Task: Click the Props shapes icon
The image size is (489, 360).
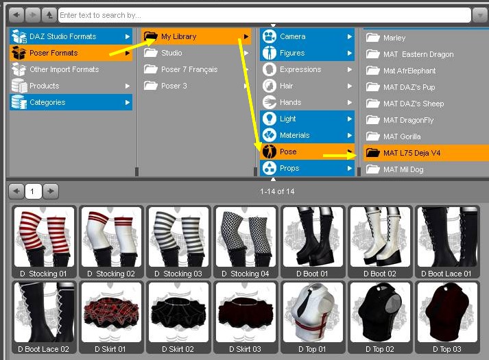Action: tap(269, 168)
